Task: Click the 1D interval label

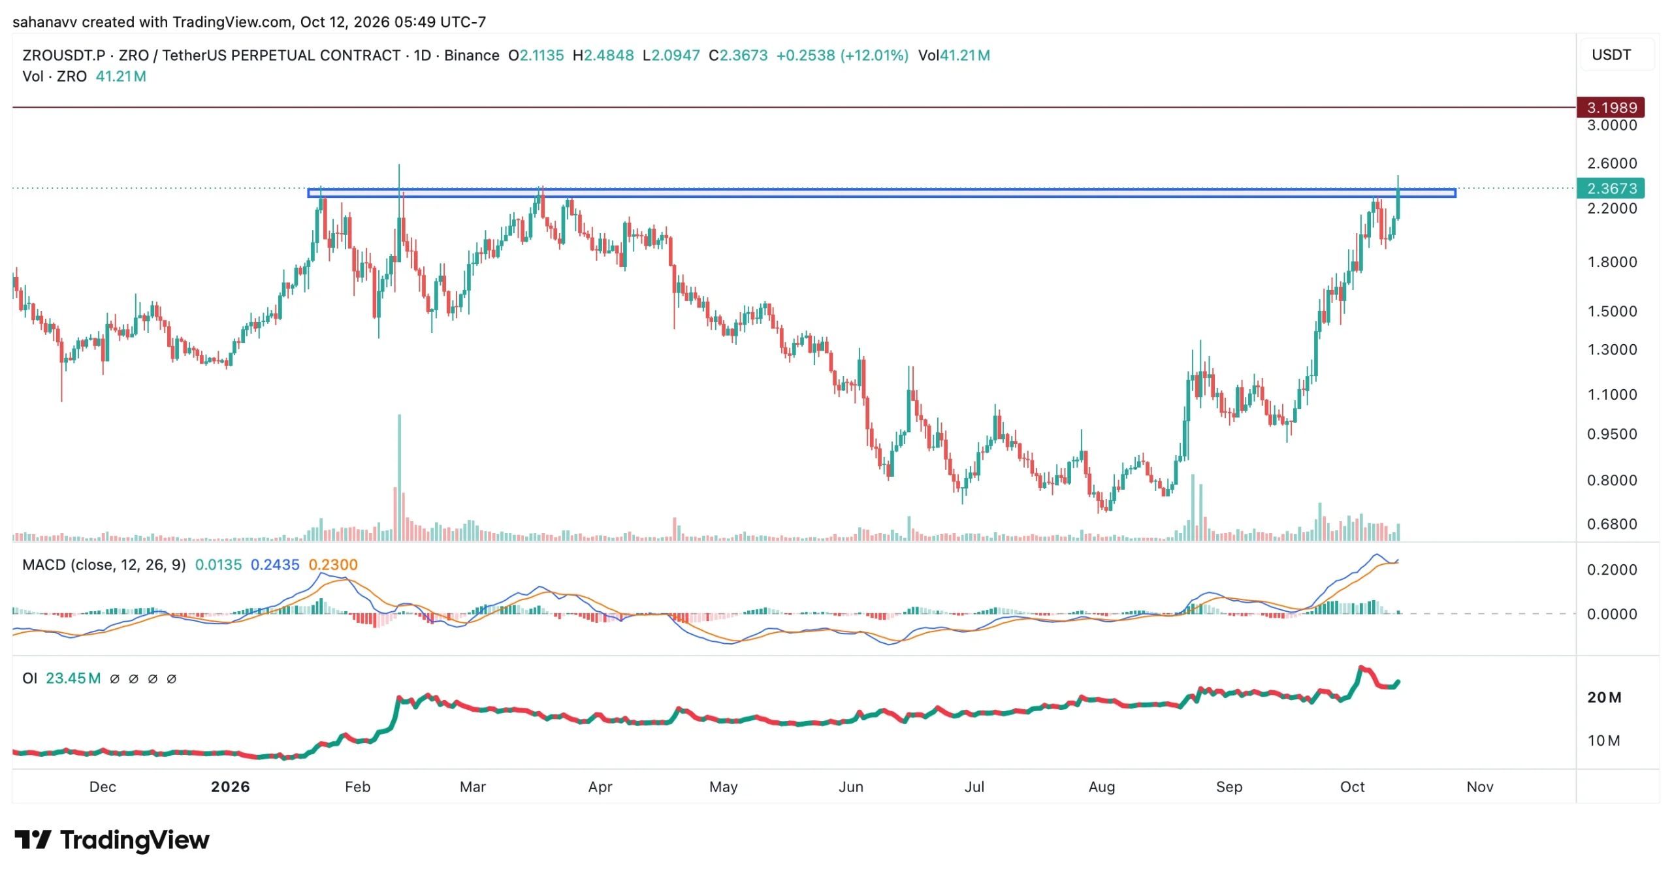Action: click(423, 56)
